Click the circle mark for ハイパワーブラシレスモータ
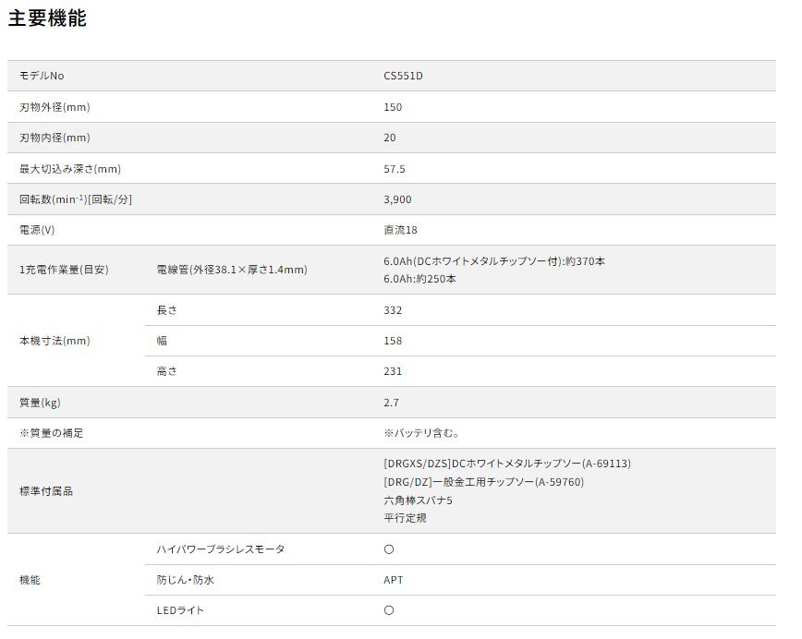 (x=389, y=549)
